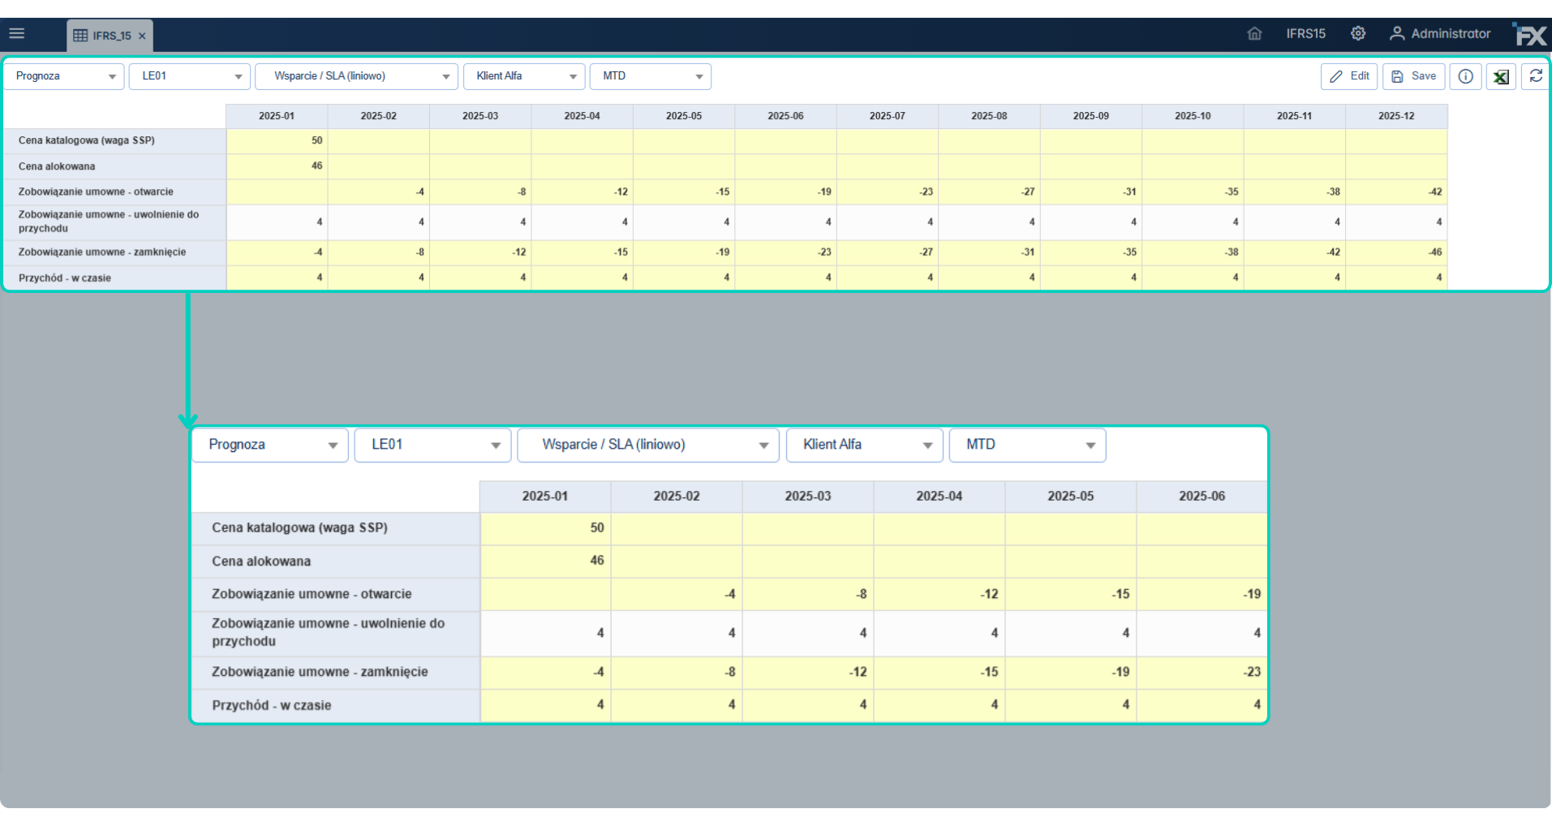This screenshot has height=826, width=1552.
Task: Open the hamburger menu
Action: click(17, 34)
